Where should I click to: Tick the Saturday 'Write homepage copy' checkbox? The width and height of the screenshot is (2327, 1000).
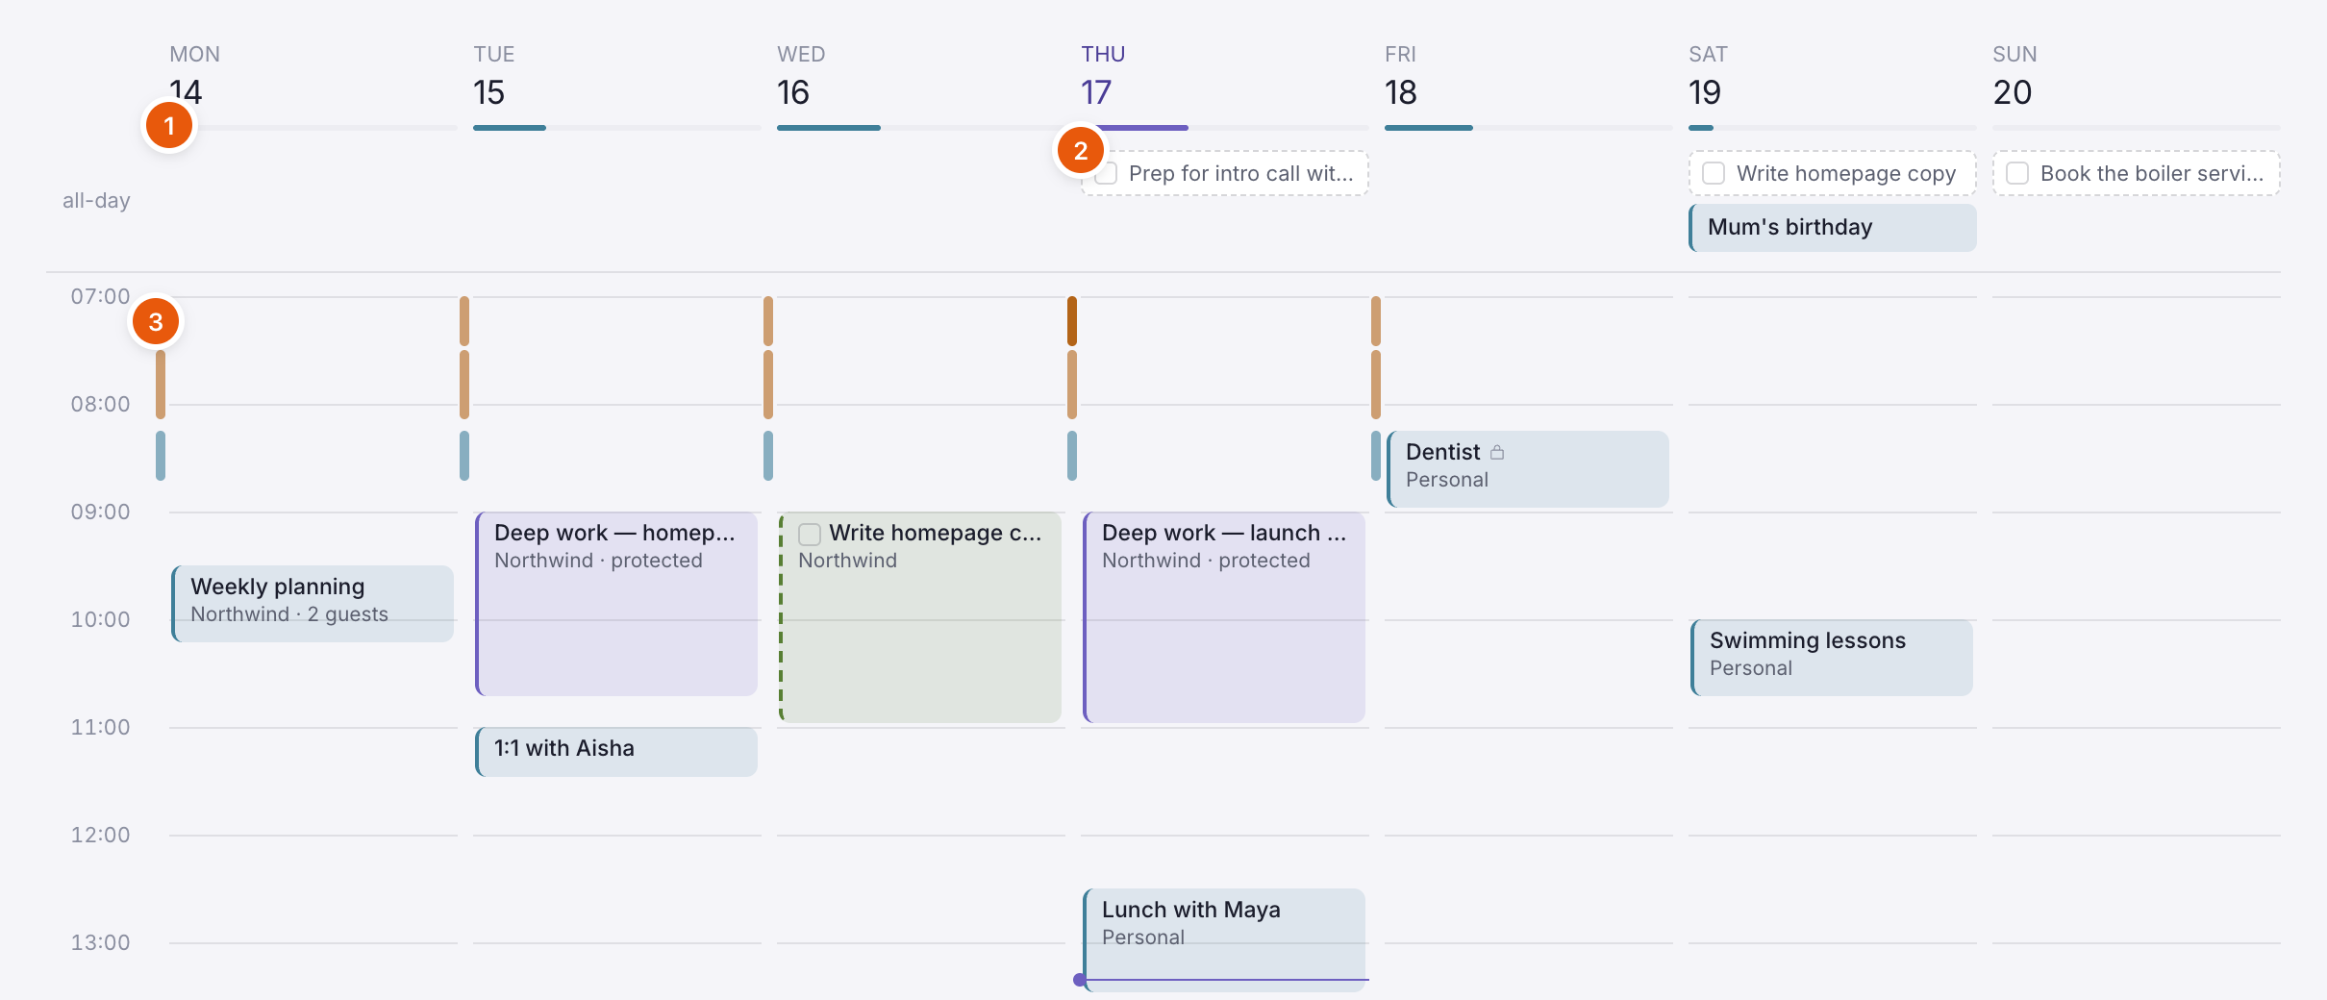(1714, 173)
